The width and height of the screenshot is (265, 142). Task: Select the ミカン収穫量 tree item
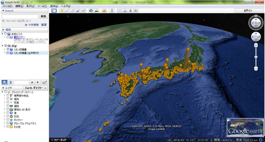pyautogui.click(x=20, y=49)
